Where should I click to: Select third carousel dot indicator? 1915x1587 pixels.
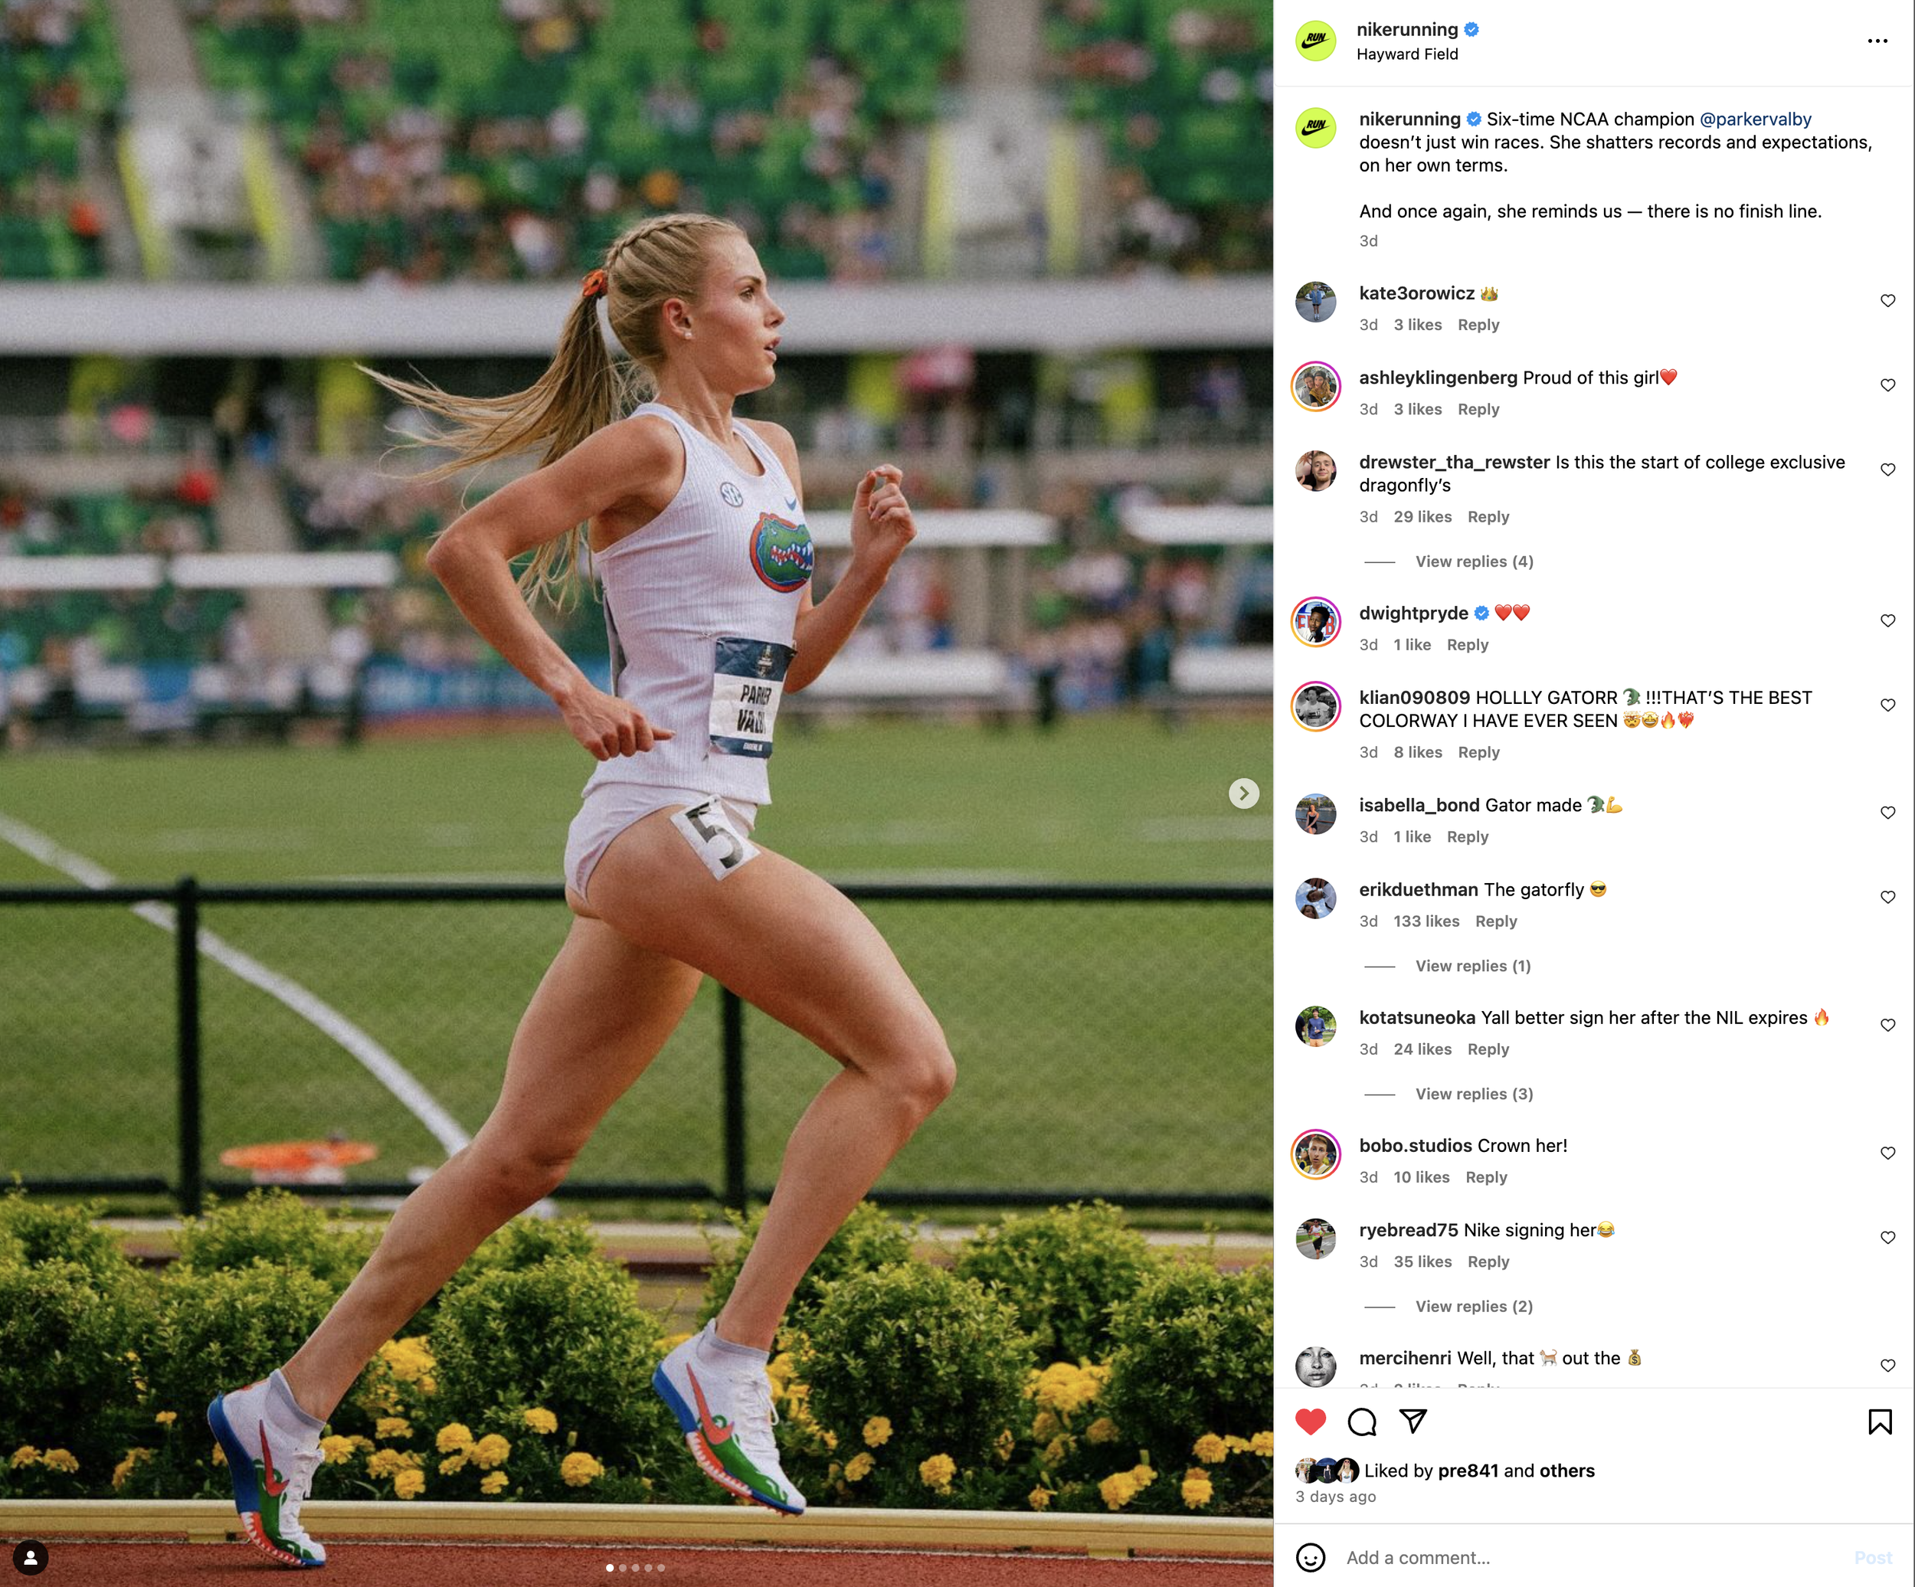click(636, 1568)
